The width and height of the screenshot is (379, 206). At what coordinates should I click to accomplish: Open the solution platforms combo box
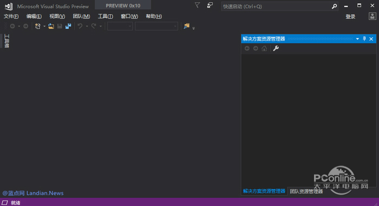[x=156, y=26]
